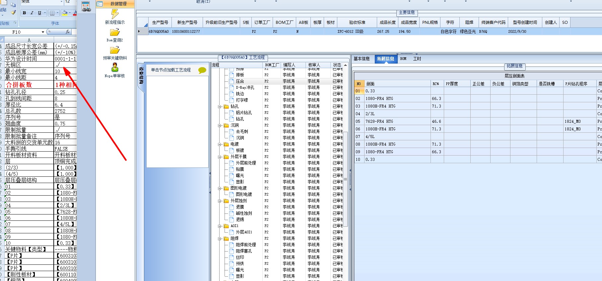Screen dimensions: 602x281
Task: Click the 生产型号 column header
Action: [x=160, y=23]
